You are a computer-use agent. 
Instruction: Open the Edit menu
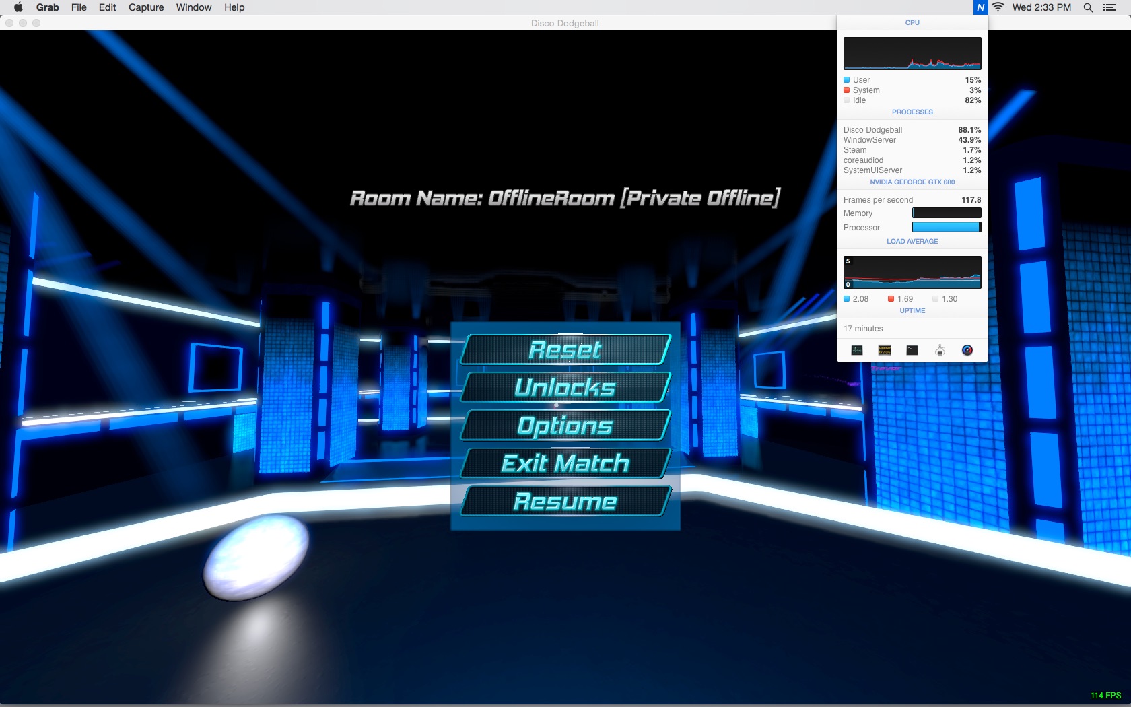[108, 7]
